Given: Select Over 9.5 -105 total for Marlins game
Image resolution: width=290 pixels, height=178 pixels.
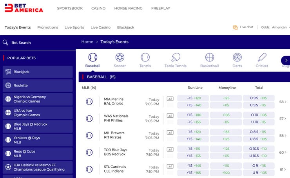Looking at the screenshot, I should [x=259, y=98].
